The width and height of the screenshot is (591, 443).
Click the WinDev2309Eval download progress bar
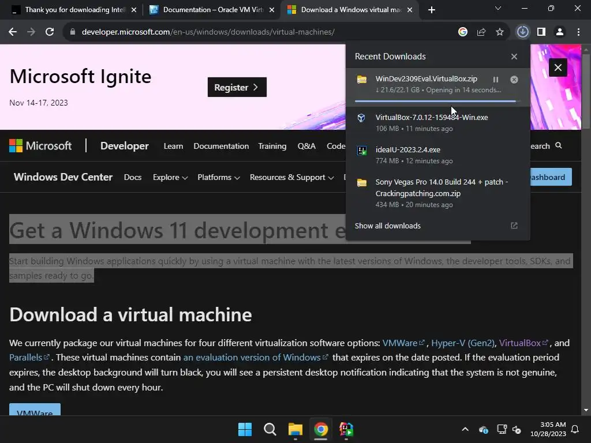point(437,102)
